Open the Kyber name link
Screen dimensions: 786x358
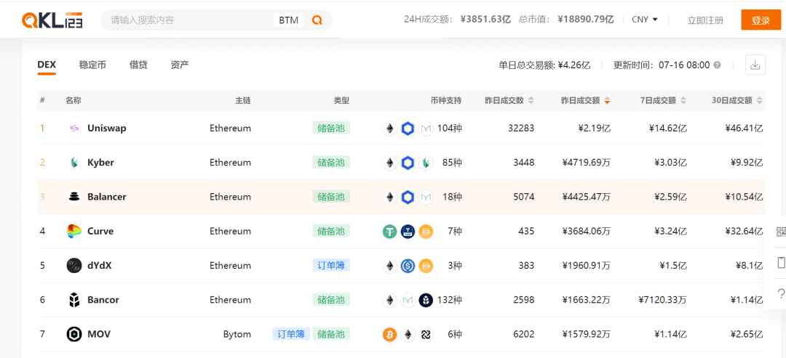(100, 163)
